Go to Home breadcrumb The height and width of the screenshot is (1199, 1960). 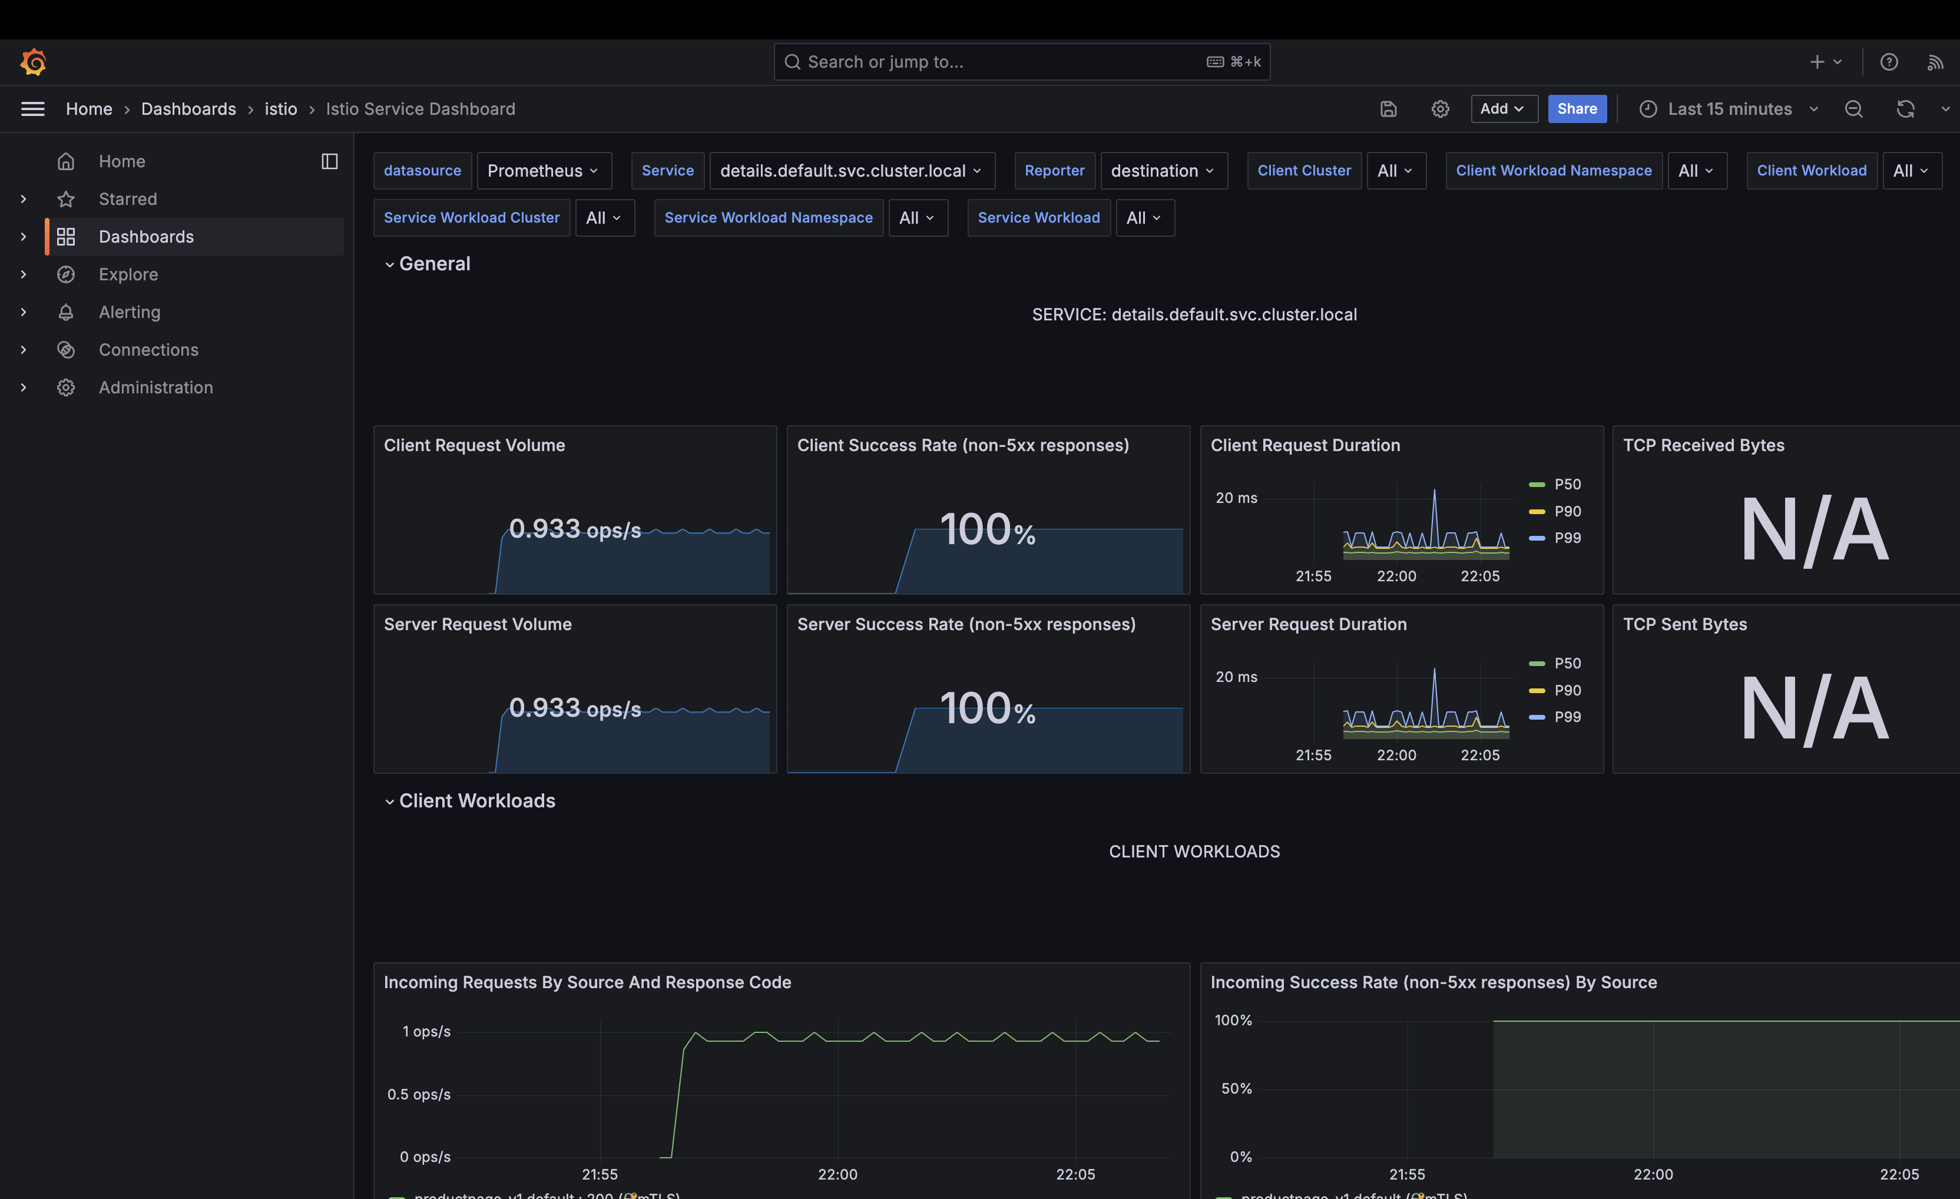(x=89, y=109)
